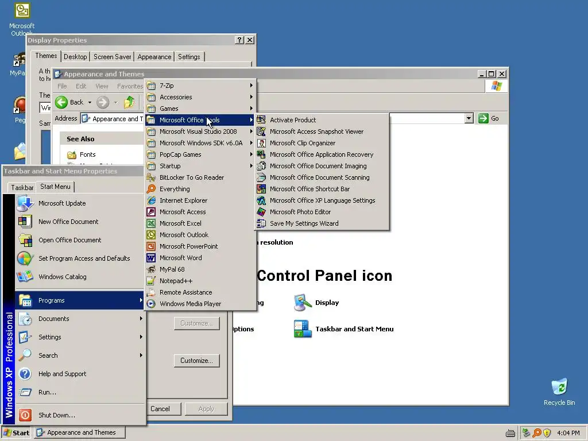Open Display control panel icon

click(x=317, y=303)
